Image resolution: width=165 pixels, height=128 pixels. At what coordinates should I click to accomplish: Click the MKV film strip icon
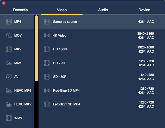click(x=9, y=49)
